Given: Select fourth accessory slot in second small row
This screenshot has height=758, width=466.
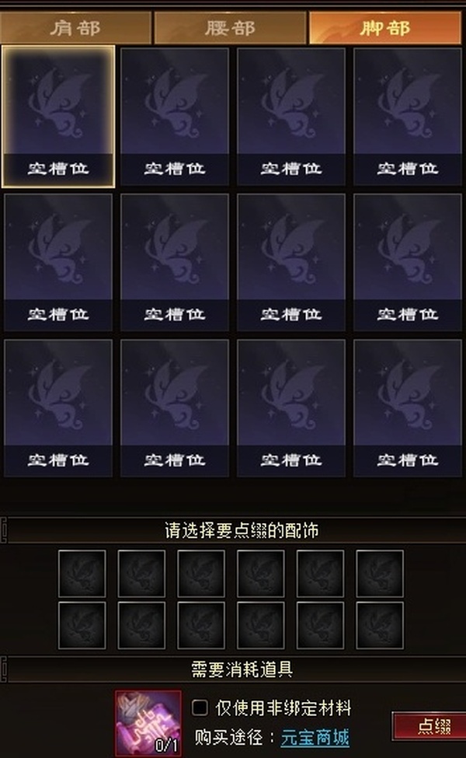Looking at the screenshot, I should (261, 625).
